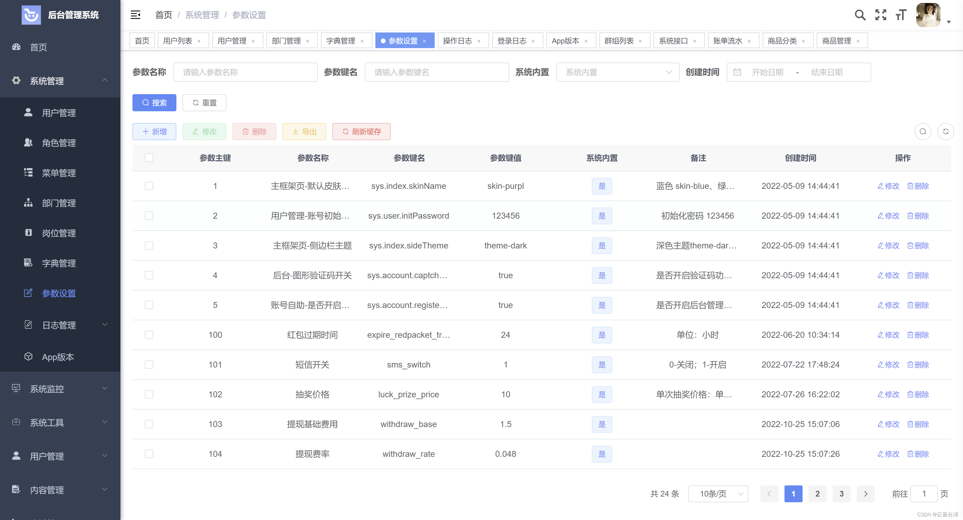Tick the checkbox for row 红包过期时间
Image resolution: width=963 pixels, height=520 pixels.
pyautogui.click(x=149, y=335)
